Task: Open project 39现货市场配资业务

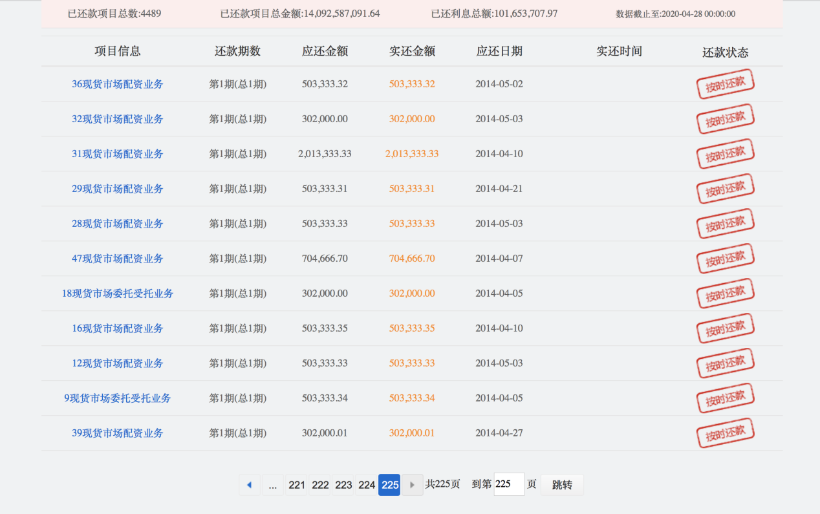Action: pos(118,433)
